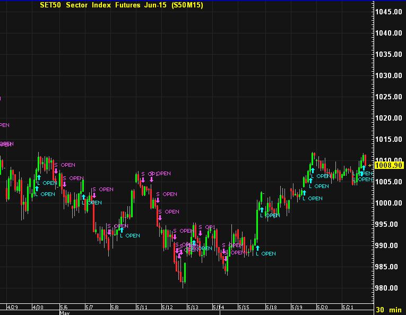Click the 980.00 level on the price axis
The width and height of the screenshot is (406, 315).
[388, 288]
